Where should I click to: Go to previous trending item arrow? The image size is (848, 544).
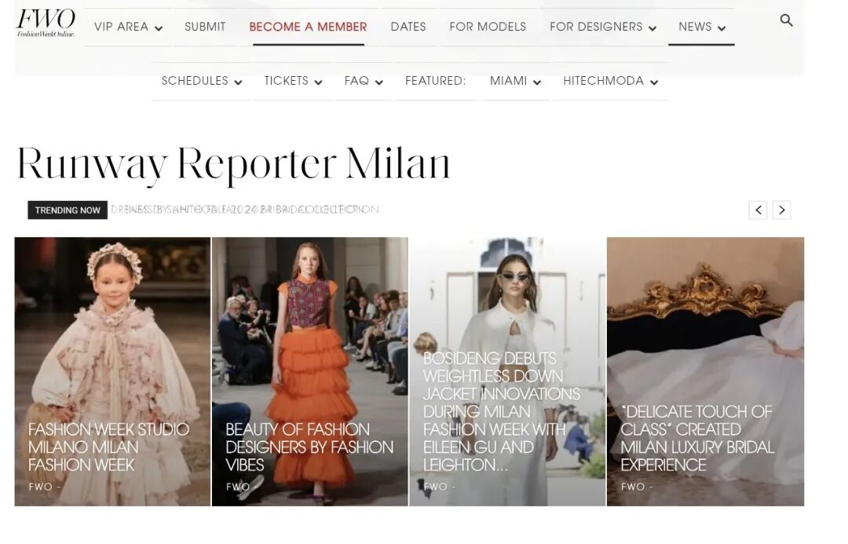[x=758, y=210]
